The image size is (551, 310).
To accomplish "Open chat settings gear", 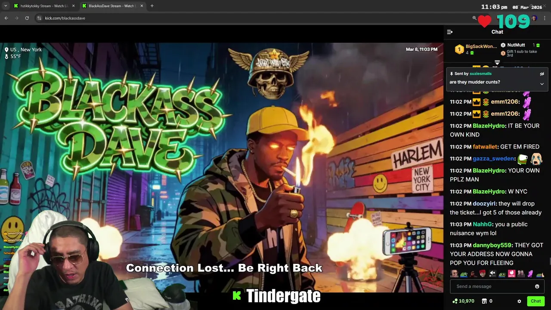I will pos(519,301).
